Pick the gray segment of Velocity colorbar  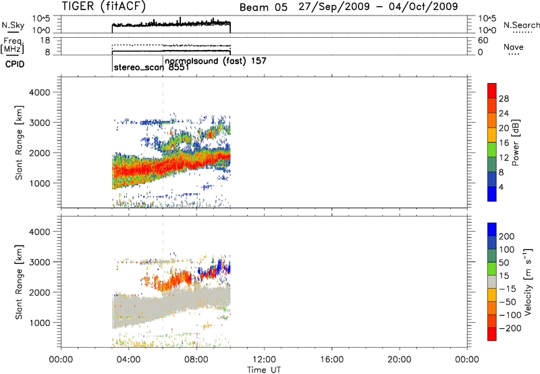492,282
